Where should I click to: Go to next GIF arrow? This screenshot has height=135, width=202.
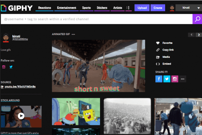[x=199, y=34]
